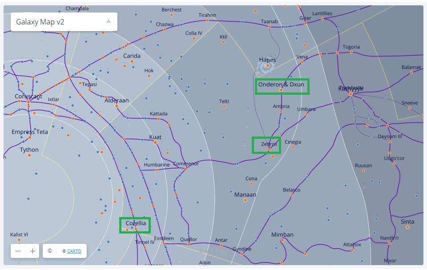Click the Celegia planet label
The image size is (427, 270).
point(293,142)
